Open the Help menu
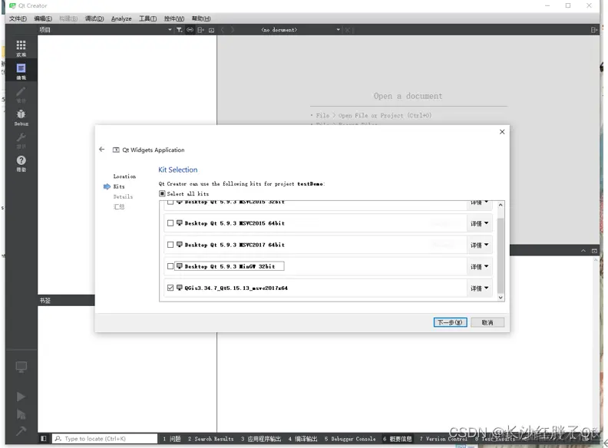 [201, 18]
